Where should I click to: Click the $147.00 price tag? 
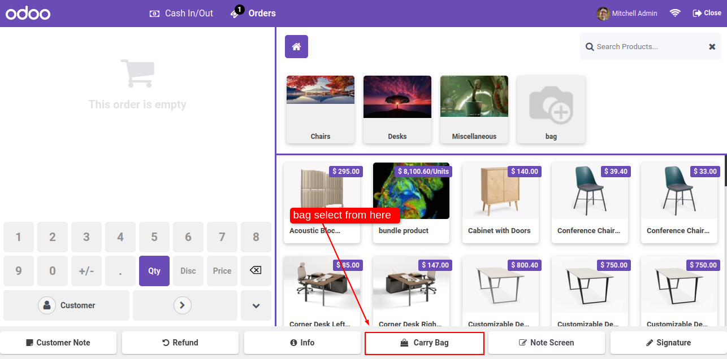(x=435, y=265)
